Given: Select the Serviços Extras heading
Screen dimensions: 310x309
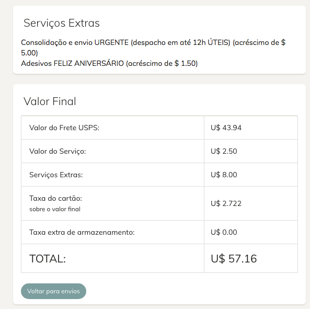Looking at the screenshot, I should (62, 24).
